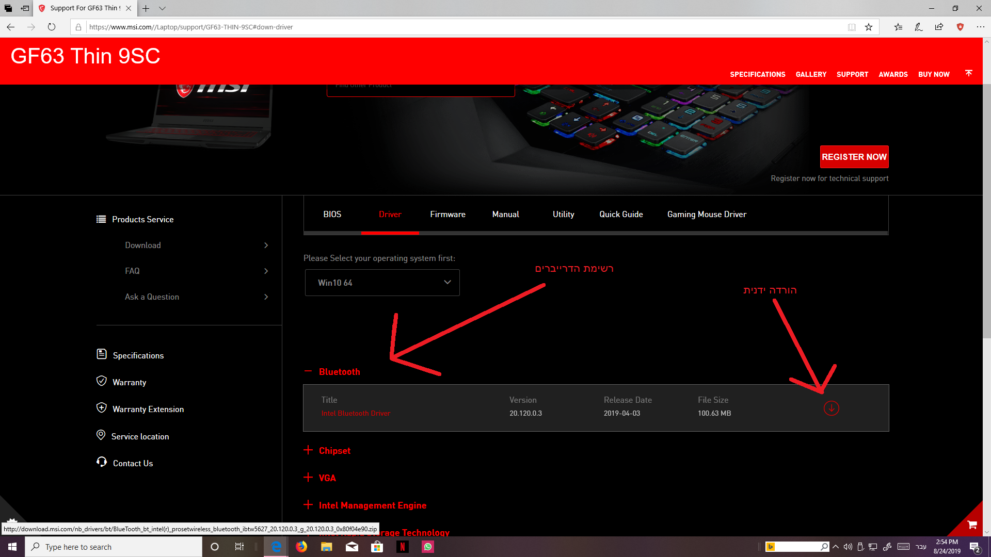Click the Bluetooth driver download arrow icon
Image resolution: width=991 pixels, height=557 pixels.
pos(831,408)
